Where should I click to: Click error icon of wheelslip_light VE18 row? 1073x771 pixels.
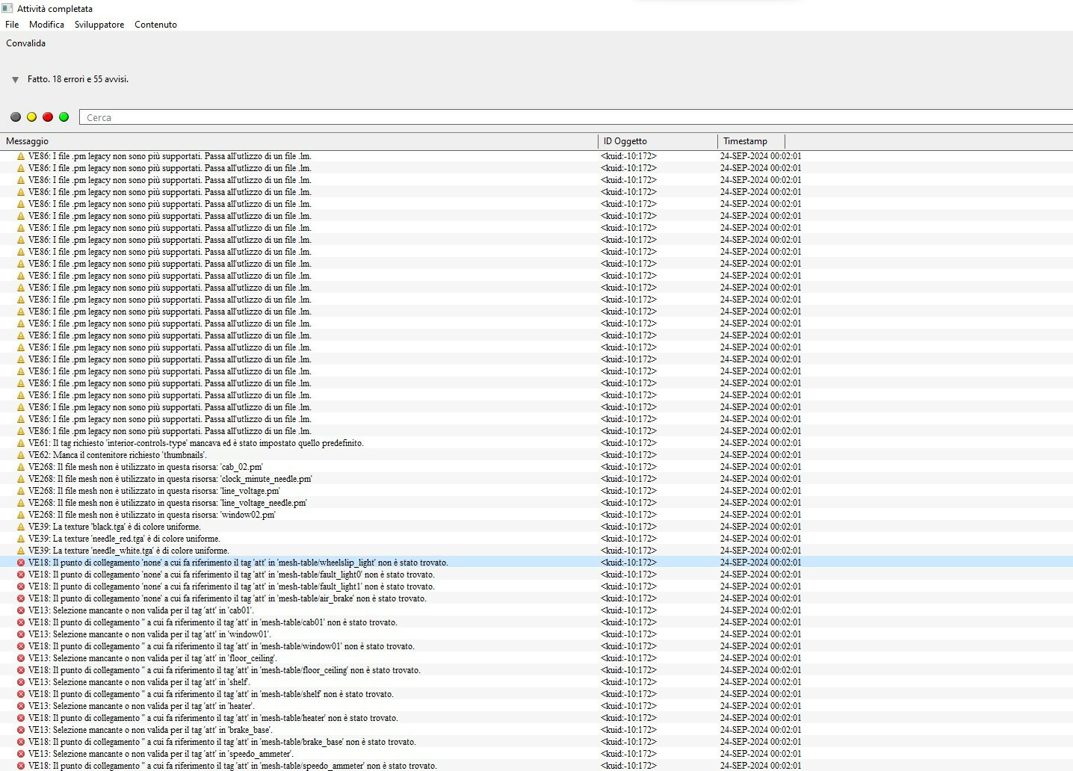coord(21,563)
